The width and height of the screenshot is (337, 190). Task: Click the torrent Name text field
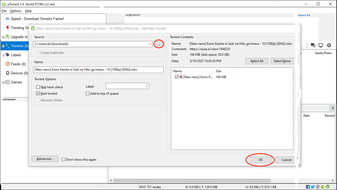(x=98, y=70)
